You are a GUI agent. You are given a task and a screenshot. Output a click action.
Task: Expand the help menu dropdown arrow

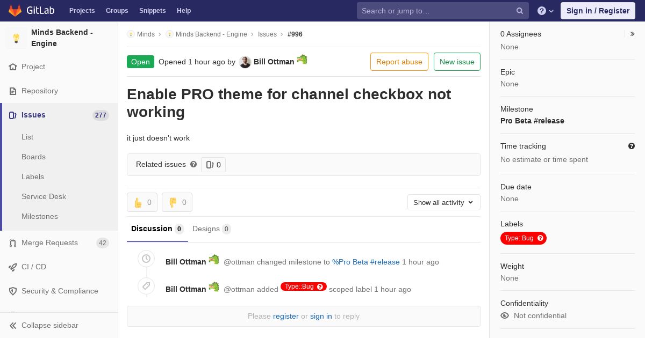[551, 11]
